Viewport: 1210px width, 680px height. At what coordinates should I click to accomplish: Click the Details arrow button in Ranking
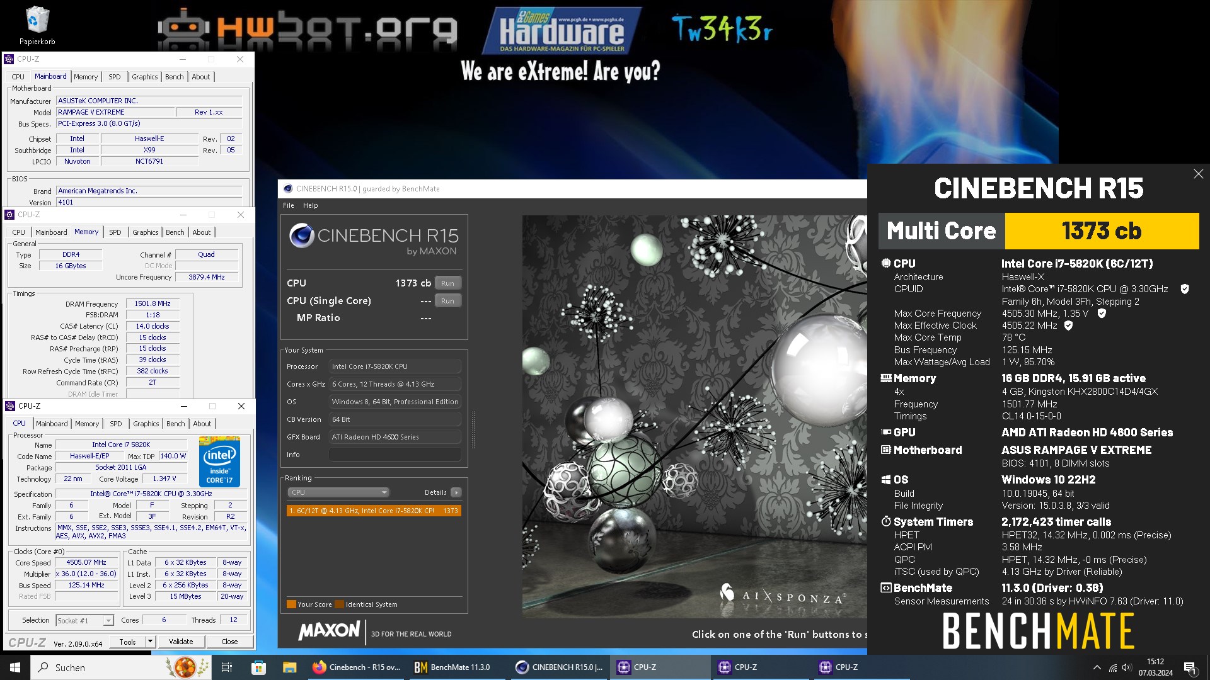coord(456,492)
